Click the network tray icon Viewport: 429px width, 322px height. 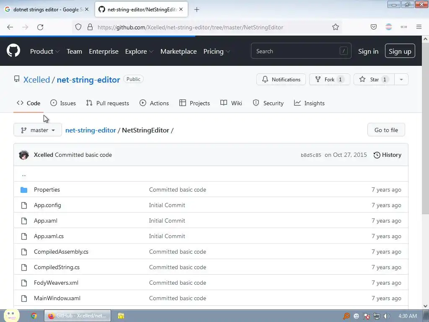click(377, 316)
